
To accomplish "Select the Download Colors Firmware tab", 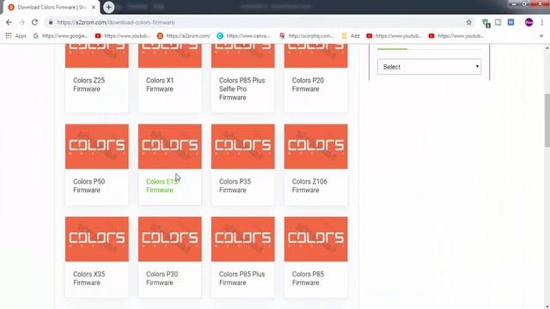I will pyautogui.click(x=52, y=7).
